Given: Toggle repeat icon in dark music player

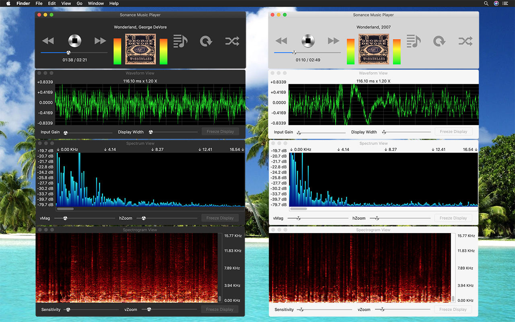Looking at the screenshot, I should pyautogui.click(x=206, y=41).
